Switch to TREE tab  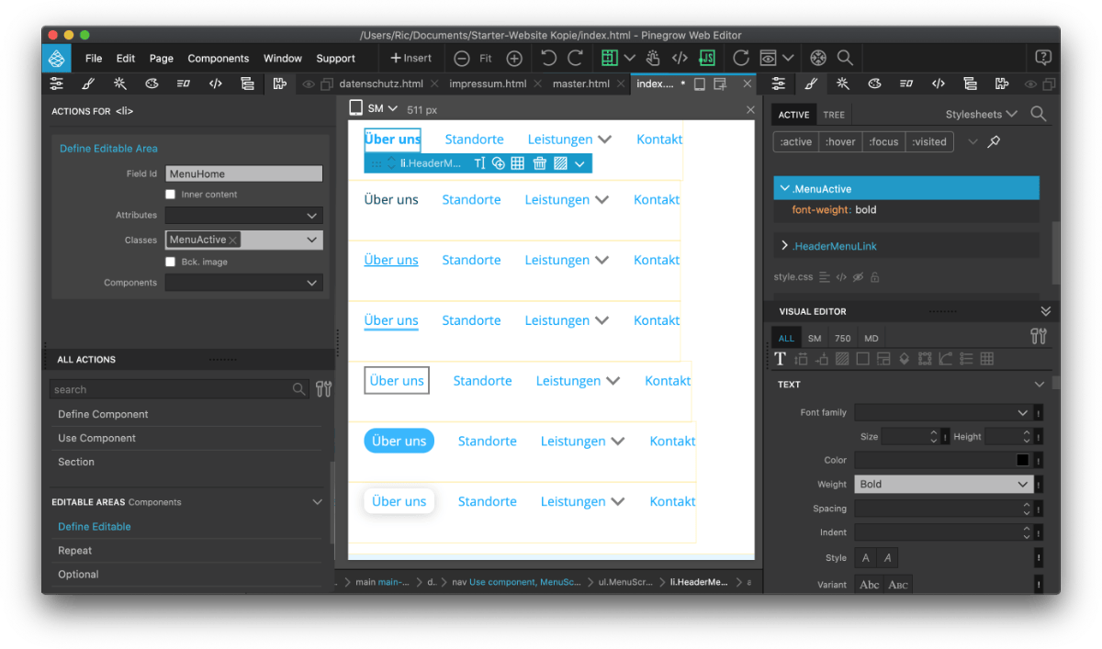coord(834,115)
